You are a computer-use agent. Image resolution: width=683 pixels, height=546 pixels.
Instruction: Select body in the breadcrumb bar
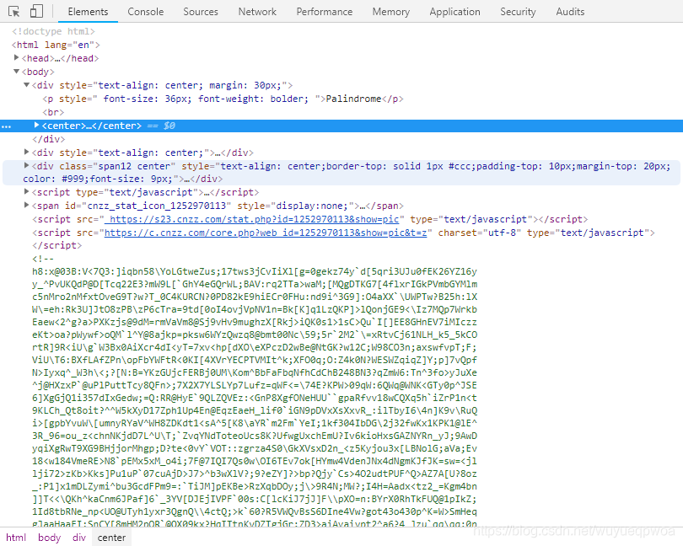tap(49, 538)
